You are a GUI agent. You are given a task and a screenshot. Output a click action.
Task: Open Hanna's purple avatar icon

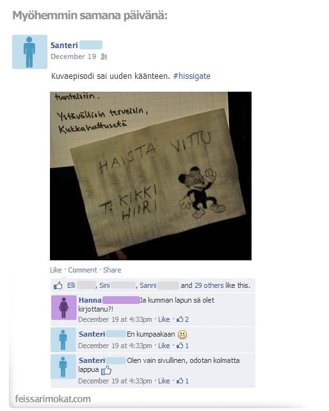point(63,308)
